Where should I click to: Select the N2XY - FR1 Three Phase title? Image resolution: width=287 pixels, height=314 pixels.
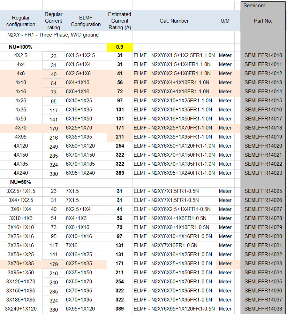click(53, 35)
